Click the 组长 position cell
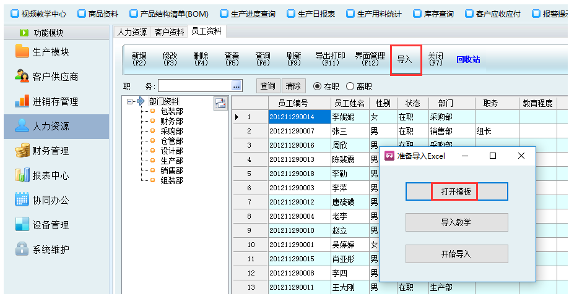 point(497,131)
